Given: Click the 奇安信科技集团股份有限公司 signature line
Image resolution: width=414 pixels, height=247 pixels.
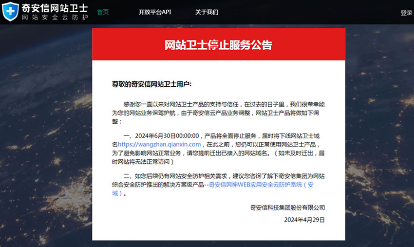Looking at the screenshot, I should pos(287,208).
